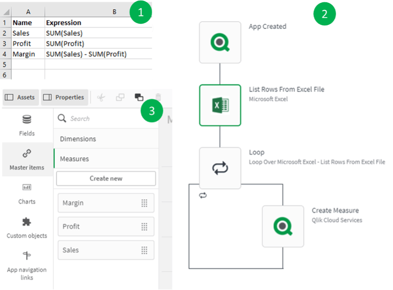Click the SUM(Profit) expression cell

click(99, 43)
